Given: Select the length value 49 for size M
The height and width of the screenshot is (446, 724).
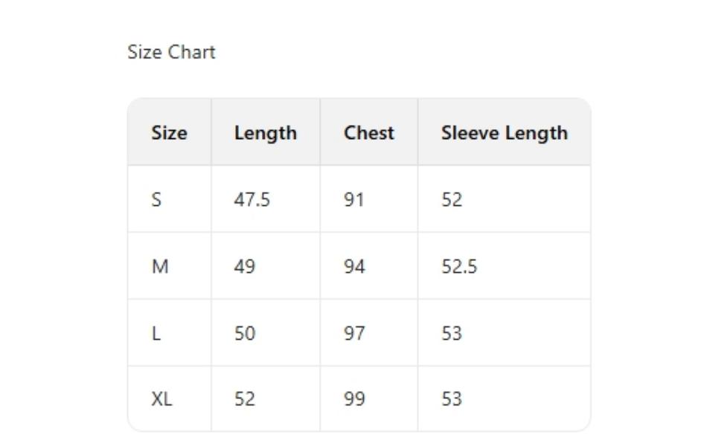Looking at the screenshot, I should click(245, 266).
